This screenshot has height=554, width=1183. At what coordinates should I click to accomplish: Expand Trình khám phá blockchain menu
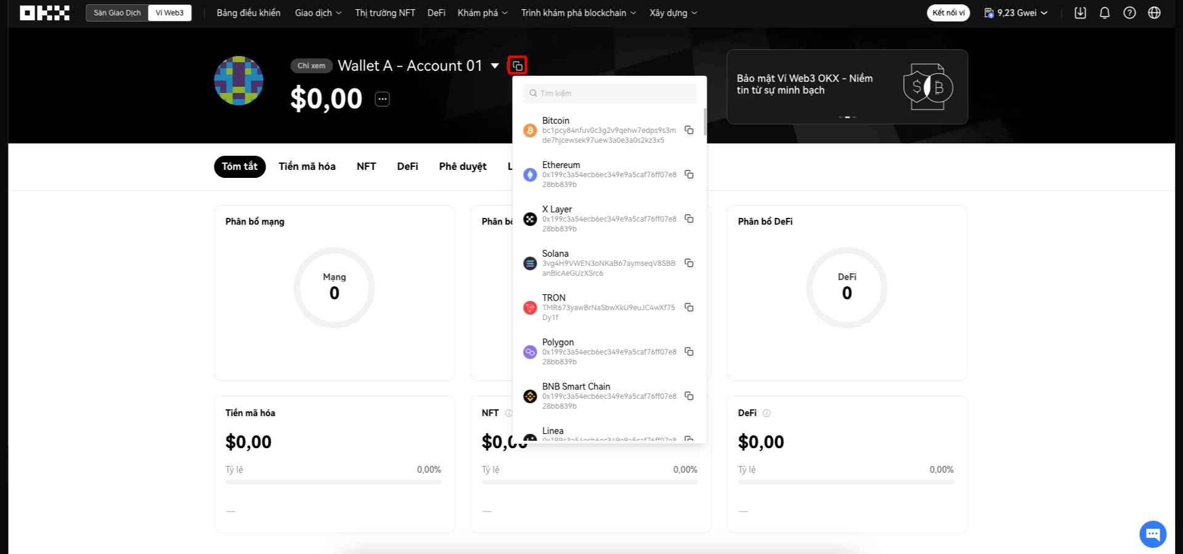pyautogui.click(x=579, y=13)
